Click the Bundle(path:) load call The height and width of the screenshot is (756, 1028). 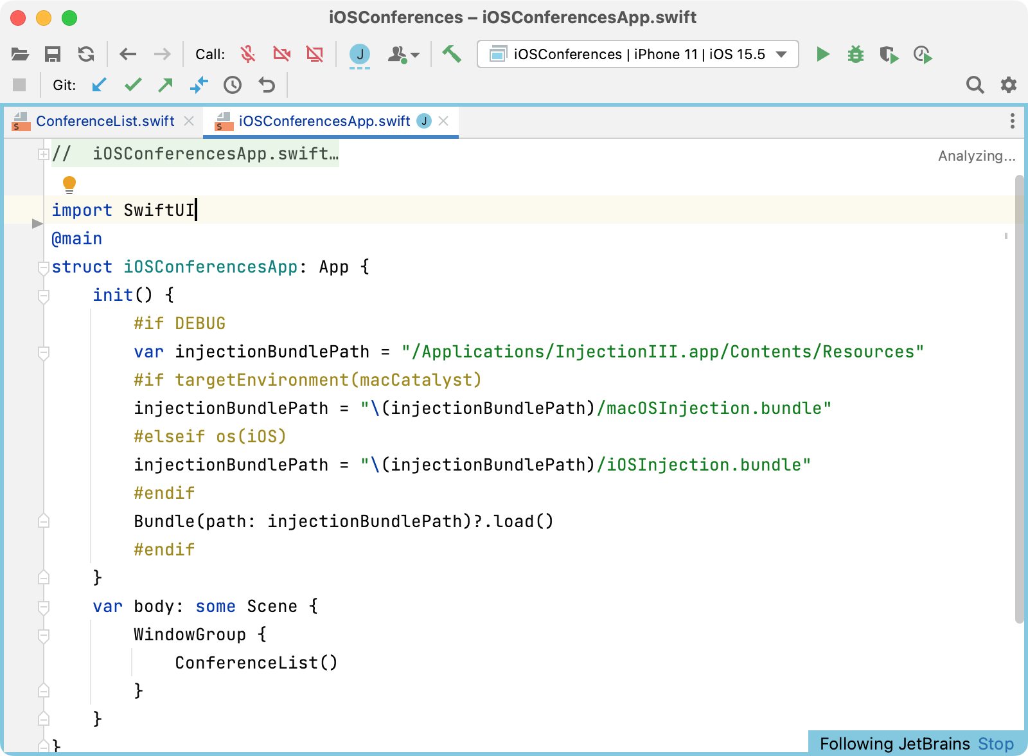pyautogui.click(x=344, y=521)
